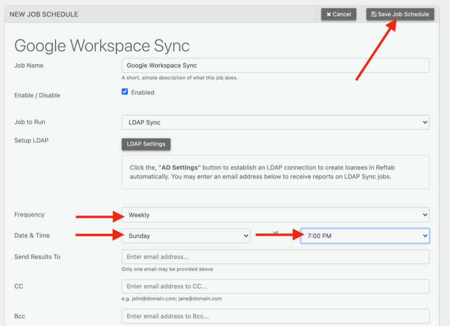450x326 pixels.
Task: Click the bold 'AD Settings' text in info box
Action: [179, 167]
